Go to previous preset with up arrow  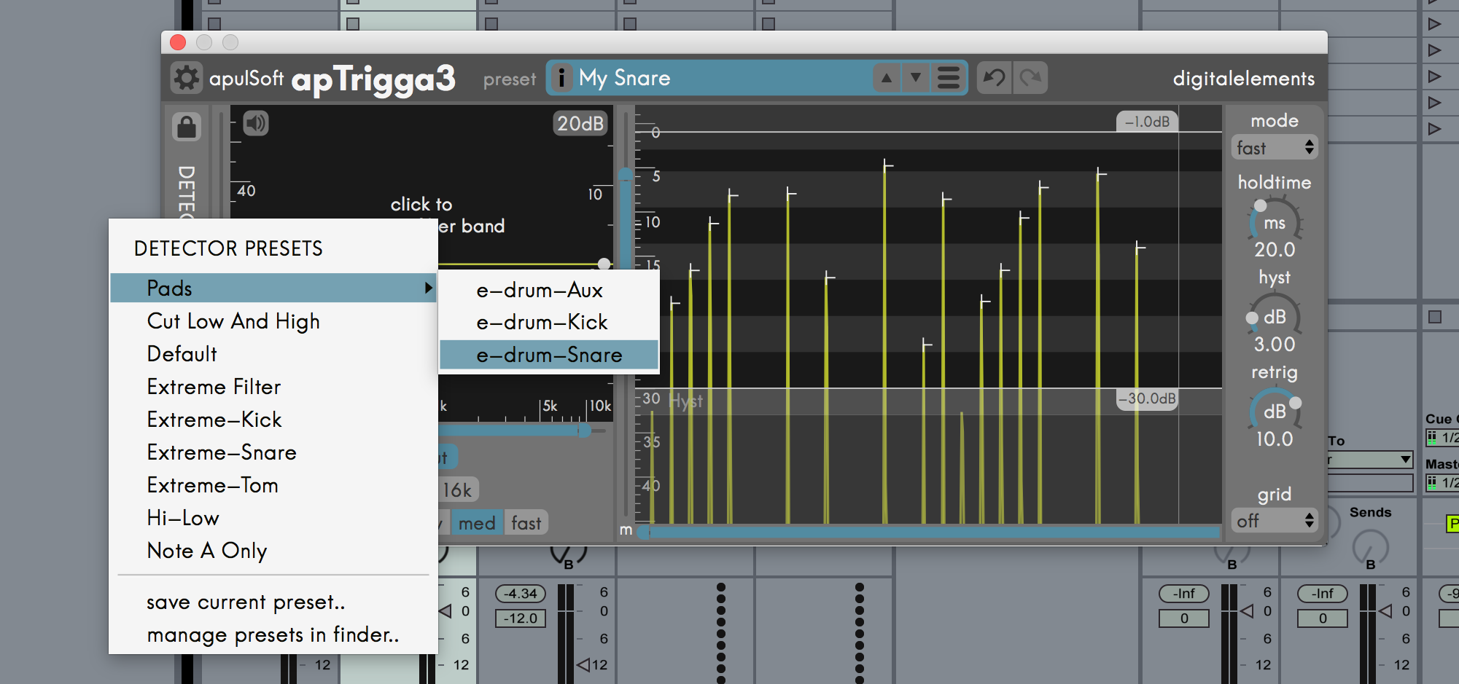pos(887,78)
